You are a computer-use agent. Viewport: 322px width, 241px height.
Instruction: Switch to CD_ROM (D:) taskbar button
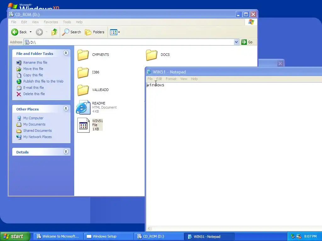pos(159,236)
